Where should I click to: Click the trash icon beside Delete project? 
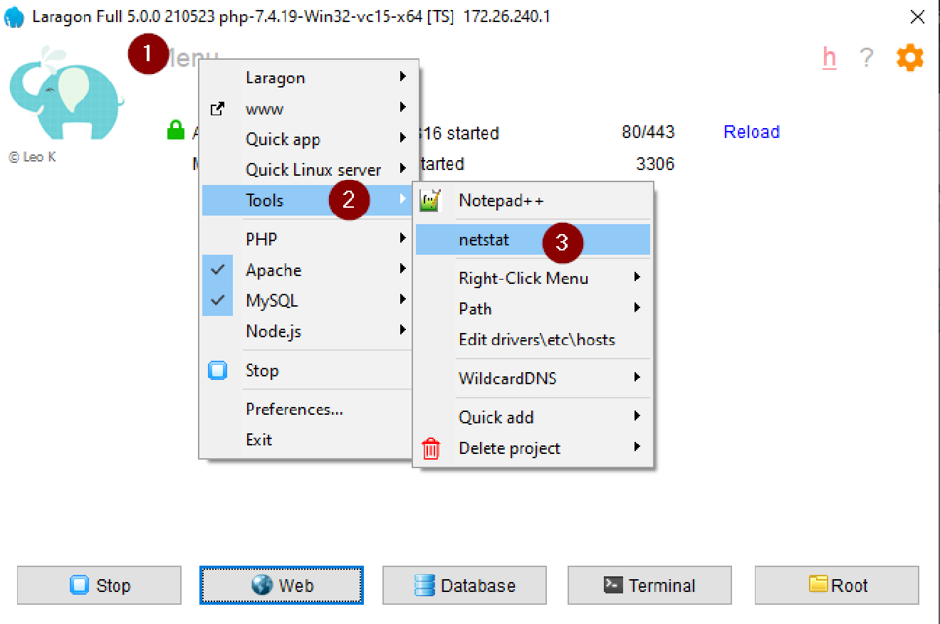(431, 448)
